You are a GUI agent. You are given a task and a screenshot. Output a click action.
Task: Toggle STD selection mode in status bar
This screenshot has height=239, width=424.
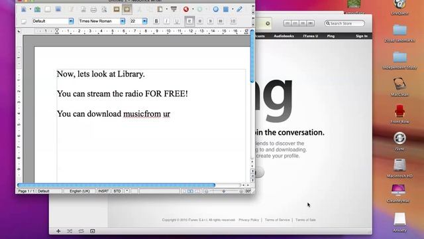117,191
